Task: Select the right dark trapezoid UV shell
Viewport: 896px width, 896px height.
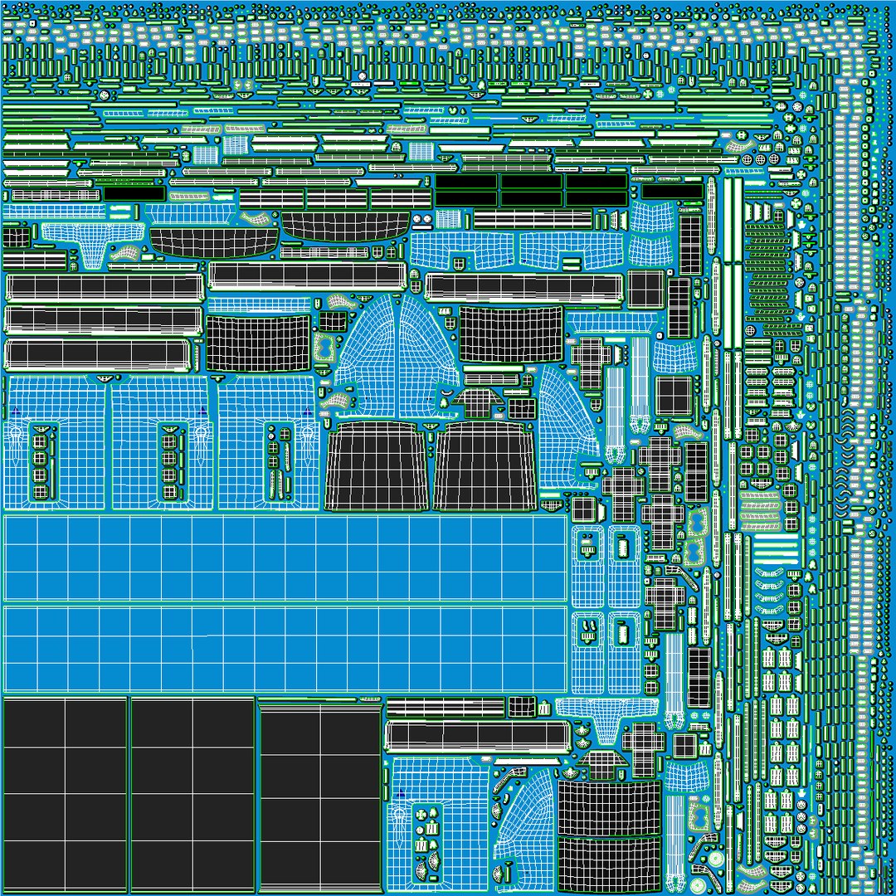Action: pos(485,466)
